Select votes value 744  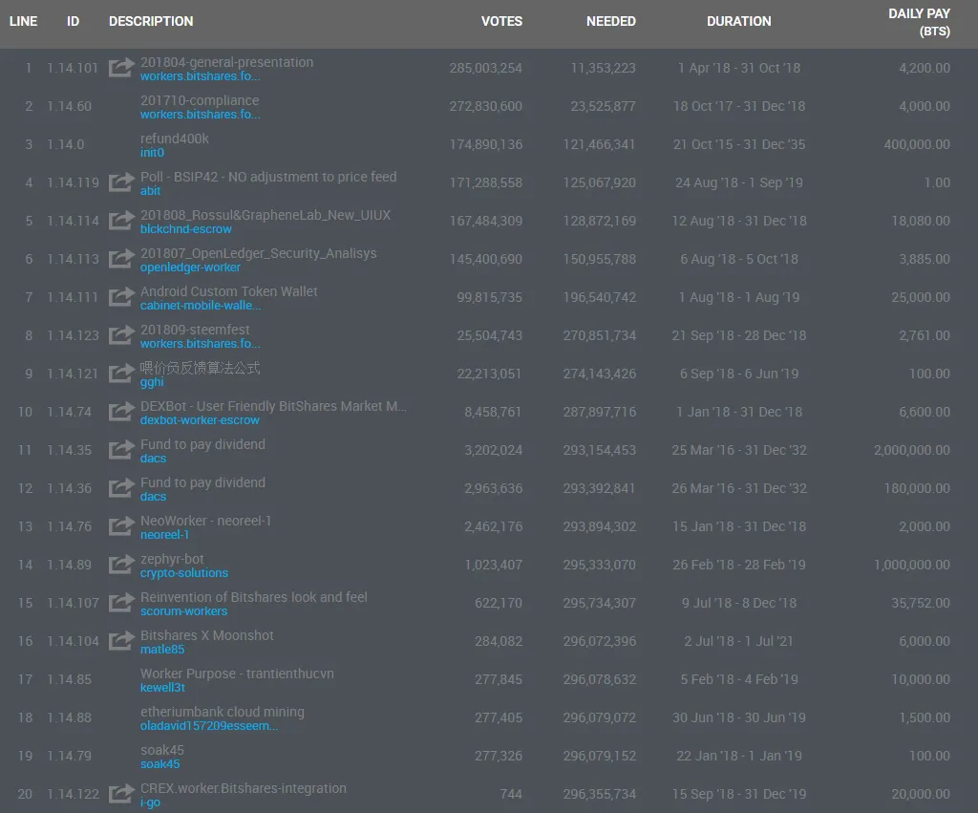click(x=511, y=794)
